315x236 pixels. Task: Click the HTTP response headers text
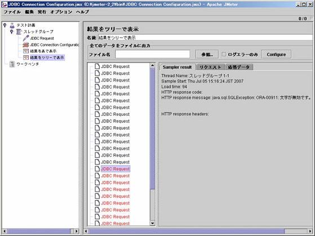[x=185, y=114]
